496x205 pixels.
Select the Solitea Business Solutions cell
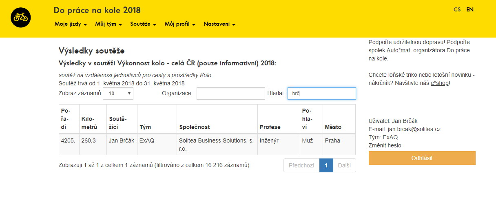click(217, 145)
